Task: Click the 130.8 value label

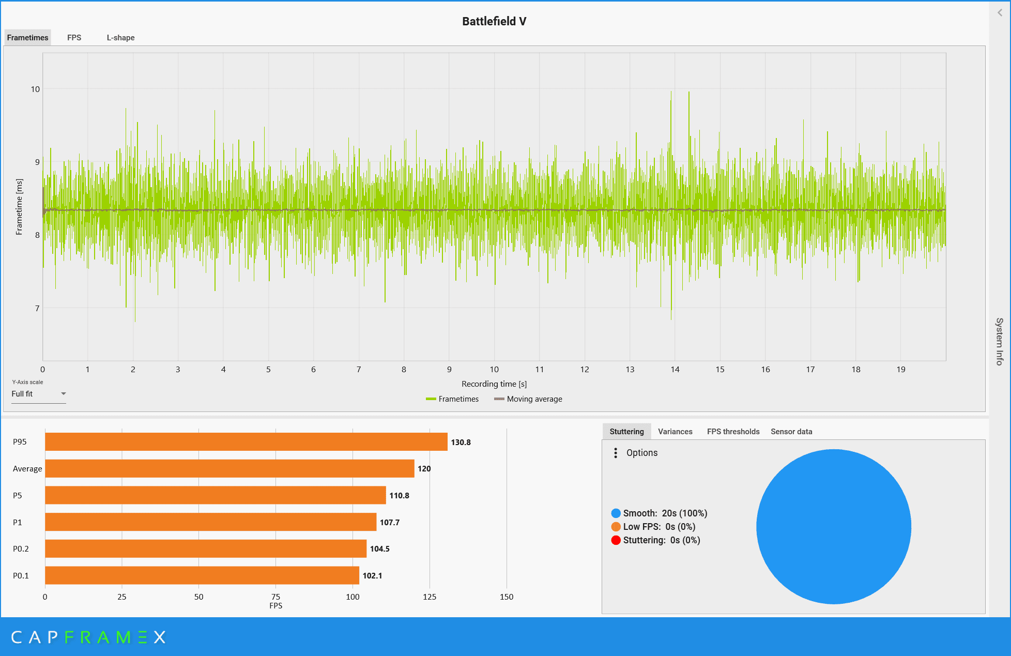Action: 461,443
